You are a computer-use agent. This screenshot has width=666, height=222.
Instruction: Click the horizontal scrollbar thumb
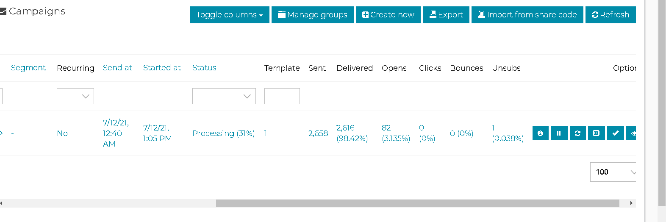click(x=417, y=203)
